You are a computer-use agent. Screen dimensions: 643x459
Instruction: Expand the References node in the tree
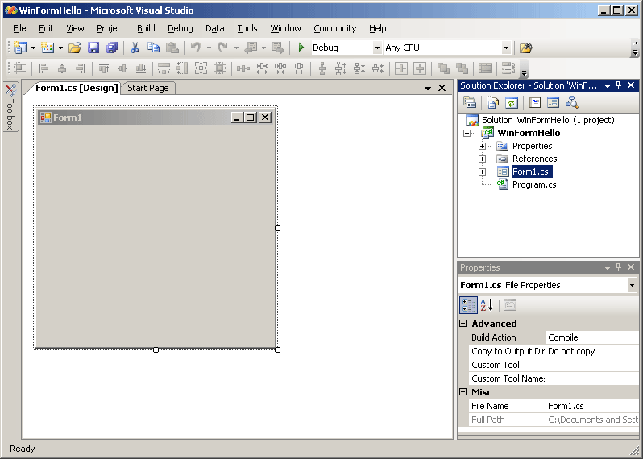coord(482,159)
